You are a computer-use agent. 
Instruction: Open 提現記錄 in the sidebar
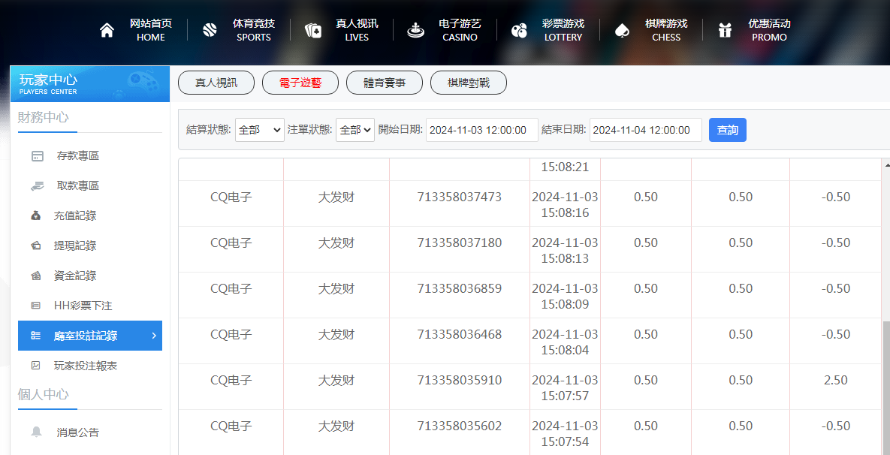(75, 246)
